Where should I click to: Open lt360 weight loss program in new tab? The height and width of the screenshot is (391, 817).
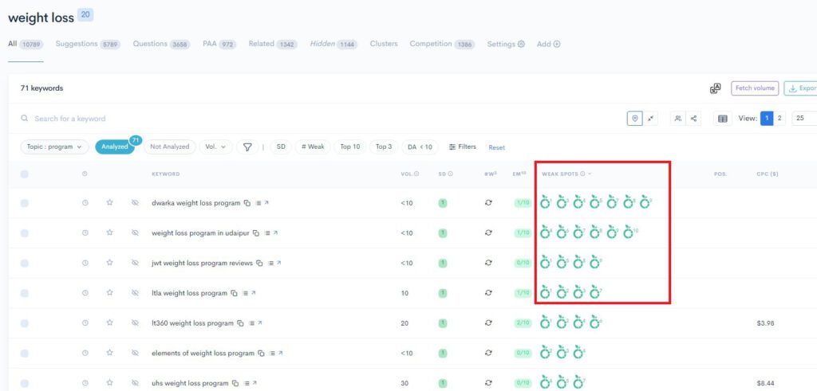tap(259, 323)
